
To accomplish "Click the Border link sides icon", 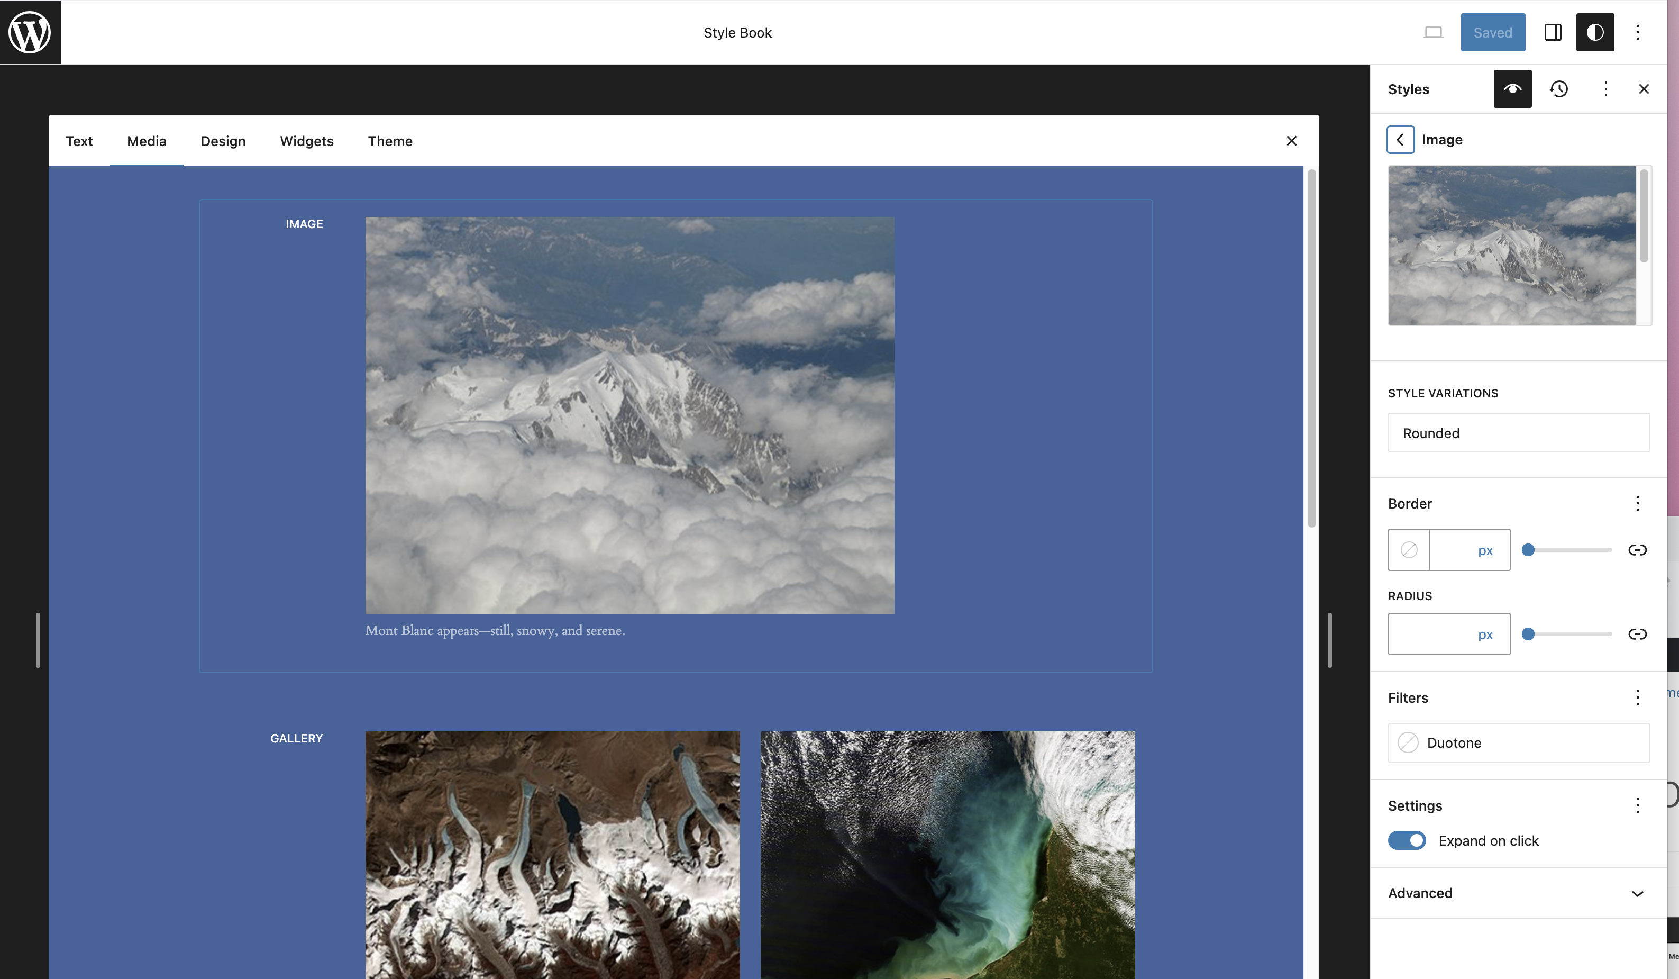I will click(x=1637, y=550).
